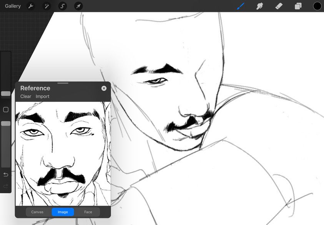The width and height of the screenshot is (324, 225).
Task: Open the Actions wrench menu
Action: [31, 6]
